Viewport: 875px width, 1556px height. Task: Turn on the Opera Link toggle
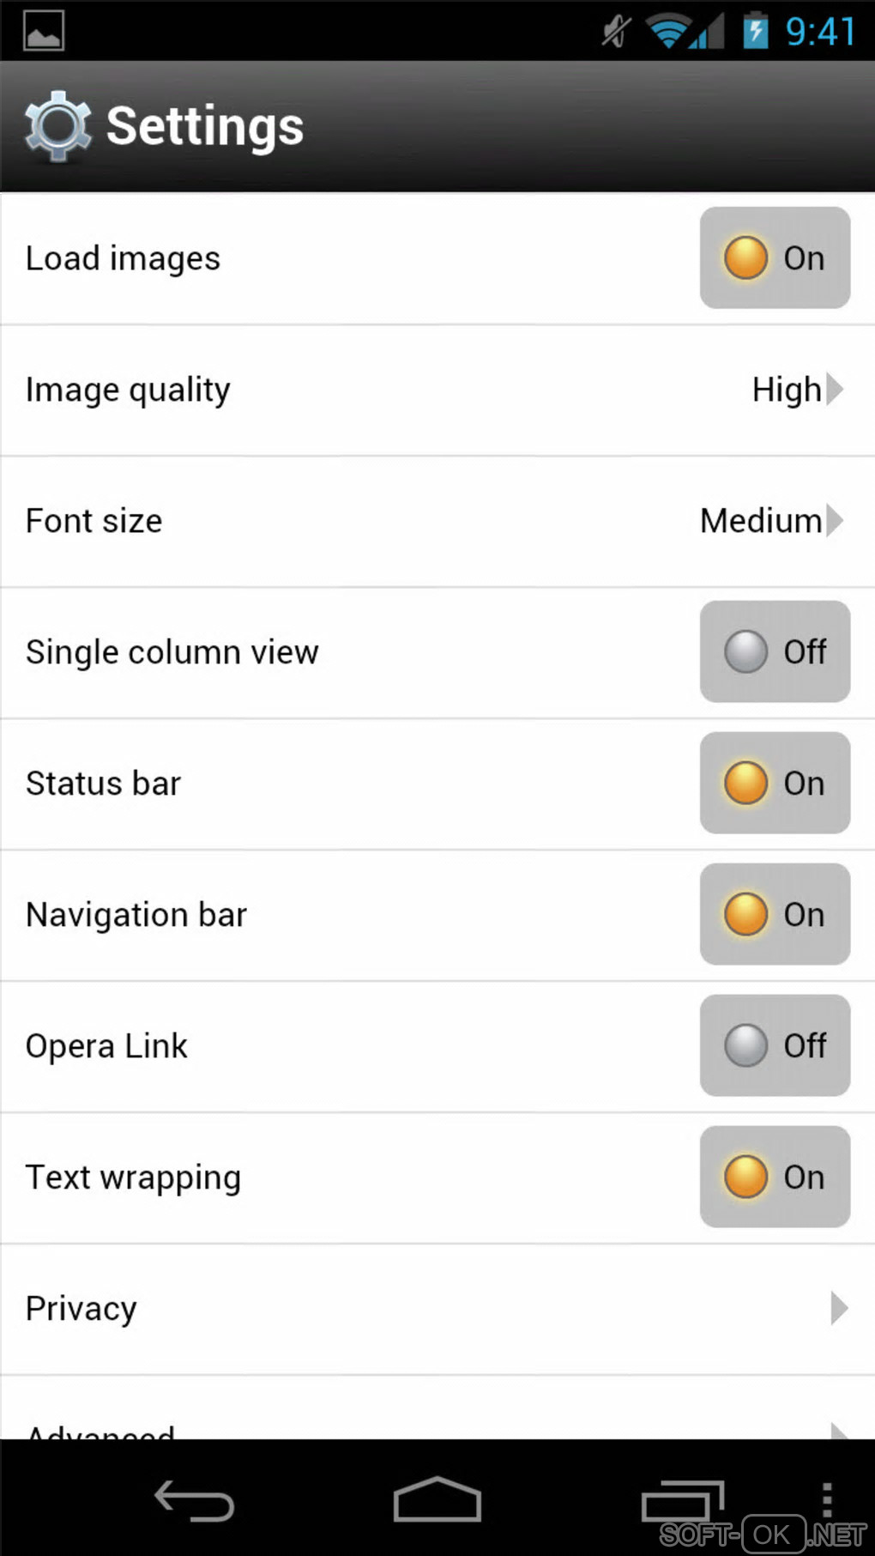click(775, 1045)
